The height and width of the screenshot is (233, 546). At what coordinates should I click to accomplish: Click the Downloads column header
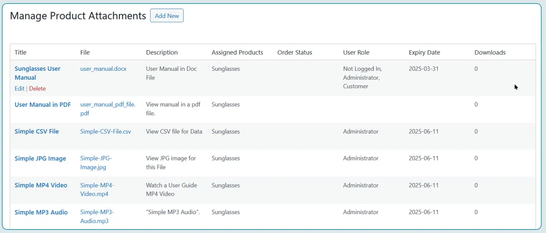point(490,53)
